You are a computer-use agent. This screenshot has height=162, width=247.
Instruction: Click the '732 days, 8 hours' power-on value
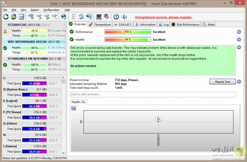pos(126,80)
